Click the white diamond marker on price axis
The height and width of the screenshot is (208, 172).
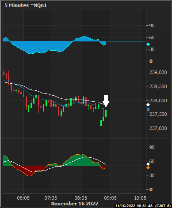tap(148, 105)
